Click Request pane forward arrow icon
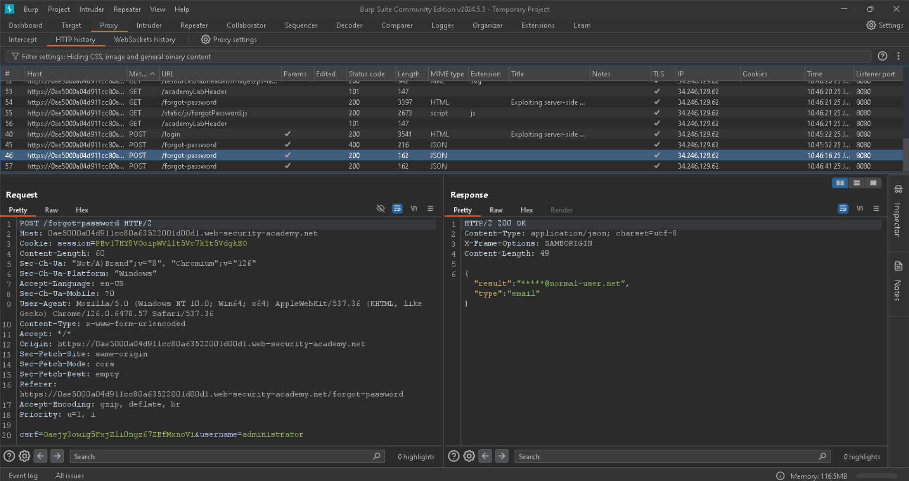The image size is (909, 481). 57,456
